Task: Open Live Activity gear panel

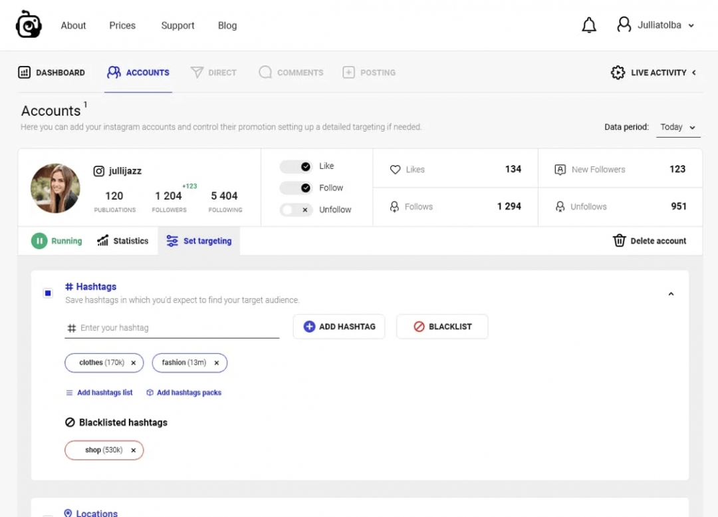Action: [x=618, y=73]
